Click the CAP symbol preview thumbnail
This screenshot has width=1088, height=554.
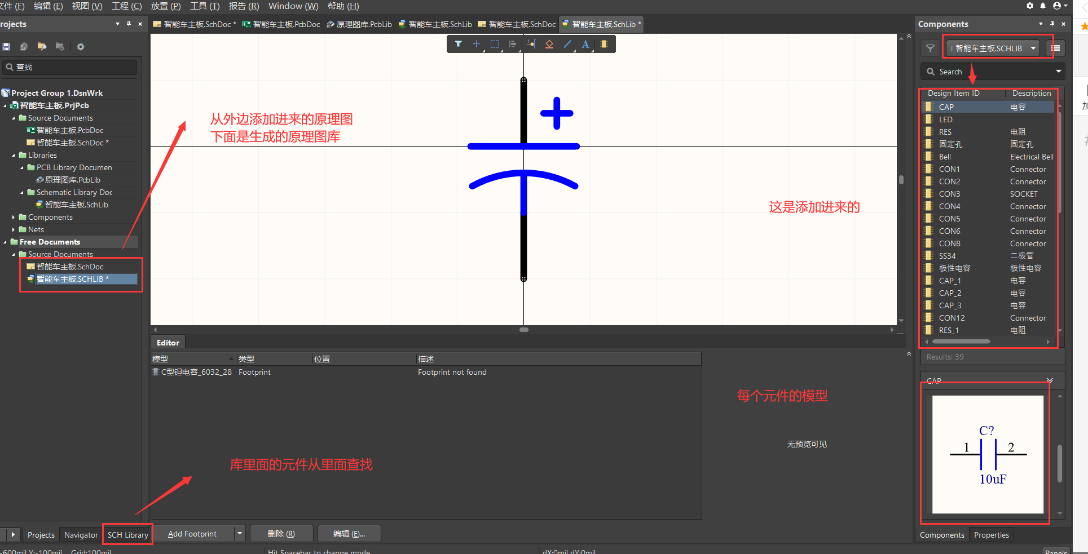click(988, 454)
